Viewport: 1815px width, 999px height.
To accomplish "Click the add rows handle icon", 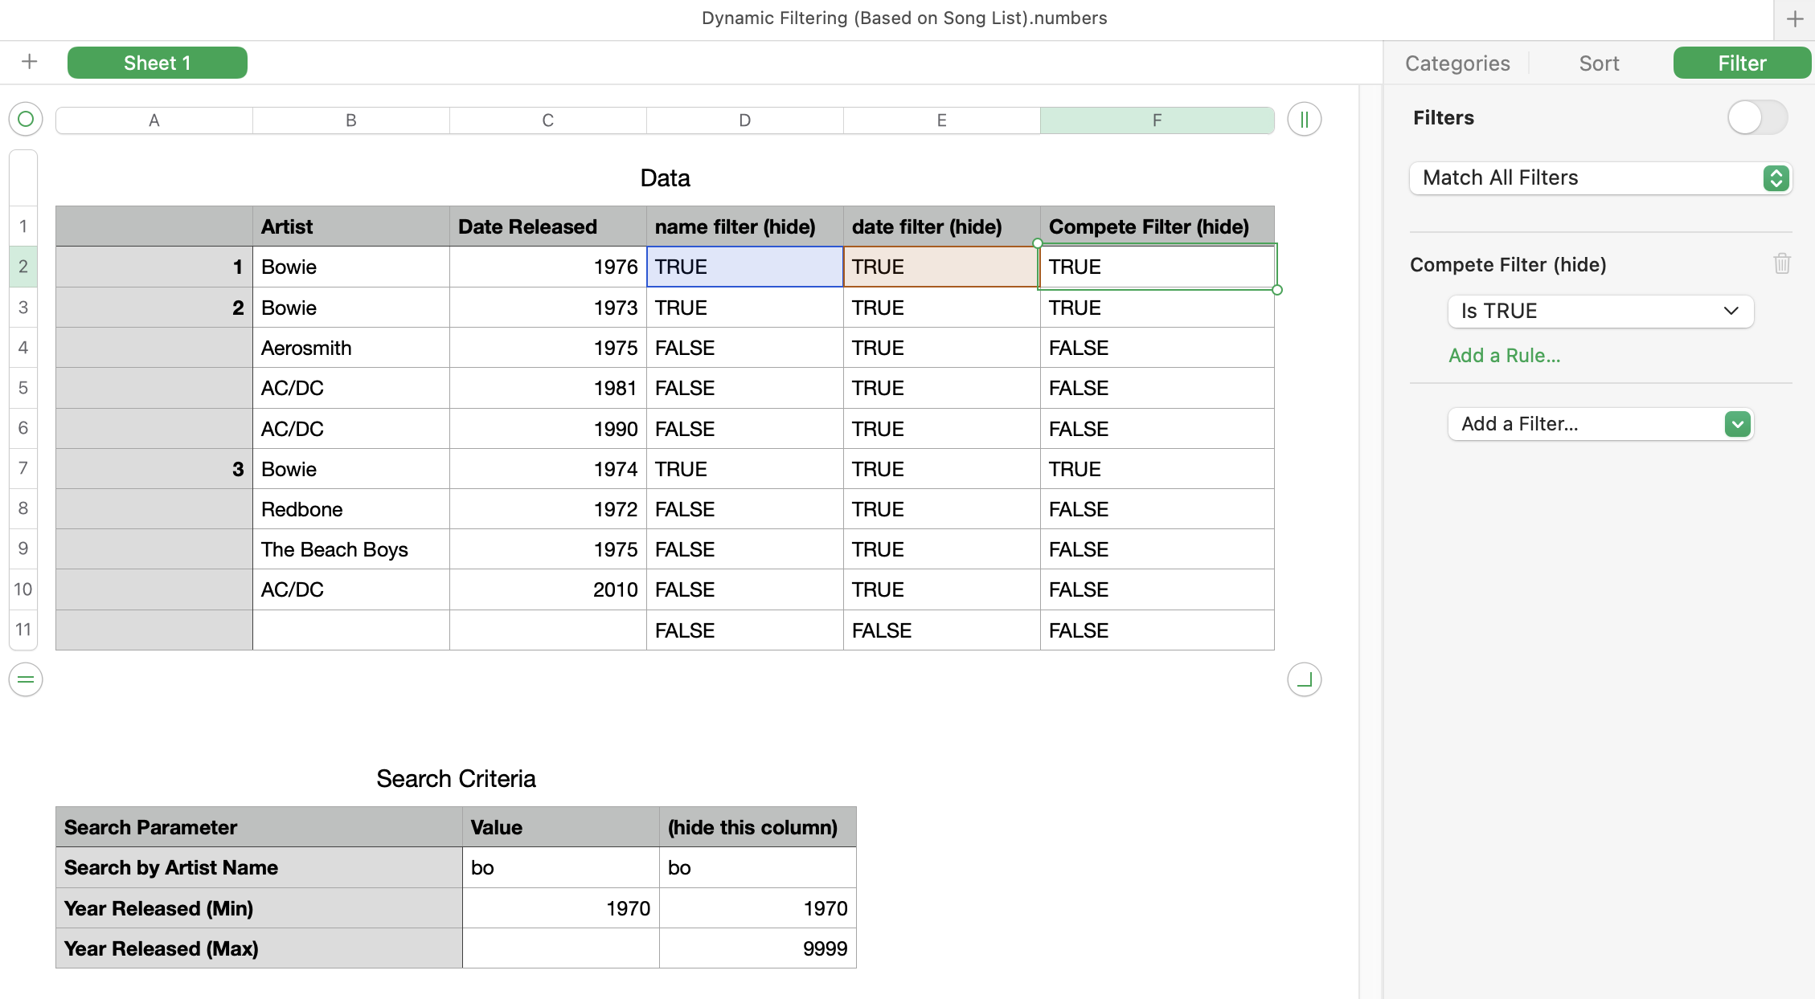I will 26,680.
